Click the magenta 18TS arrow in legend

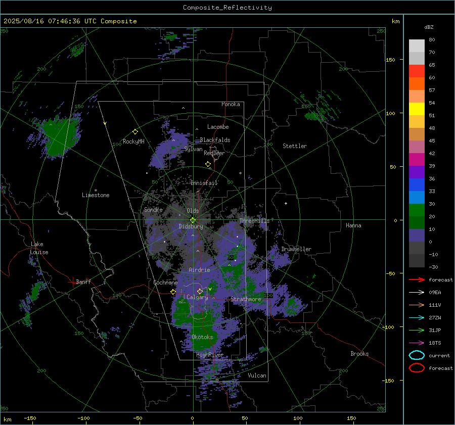point(417,343)
